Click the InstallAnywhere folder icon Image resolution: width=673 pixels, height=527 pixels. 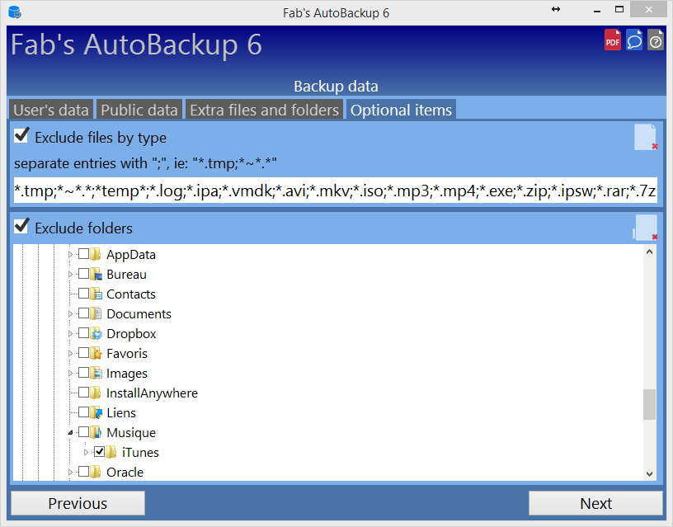click(96, 393)
